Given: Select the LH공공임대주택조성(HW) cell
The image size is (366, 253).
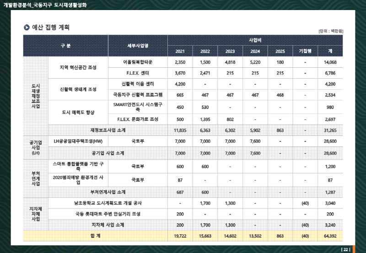Looking at the screenshot, I should (78, 141).
